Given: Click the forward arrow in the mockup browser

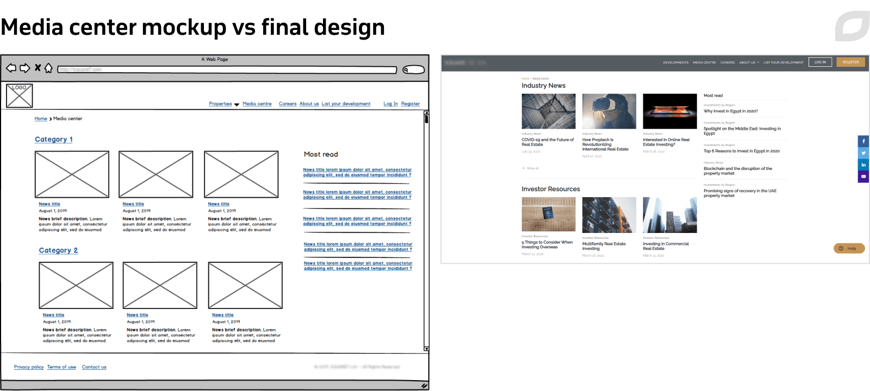Looking at the screenshot, I should 25,68.
